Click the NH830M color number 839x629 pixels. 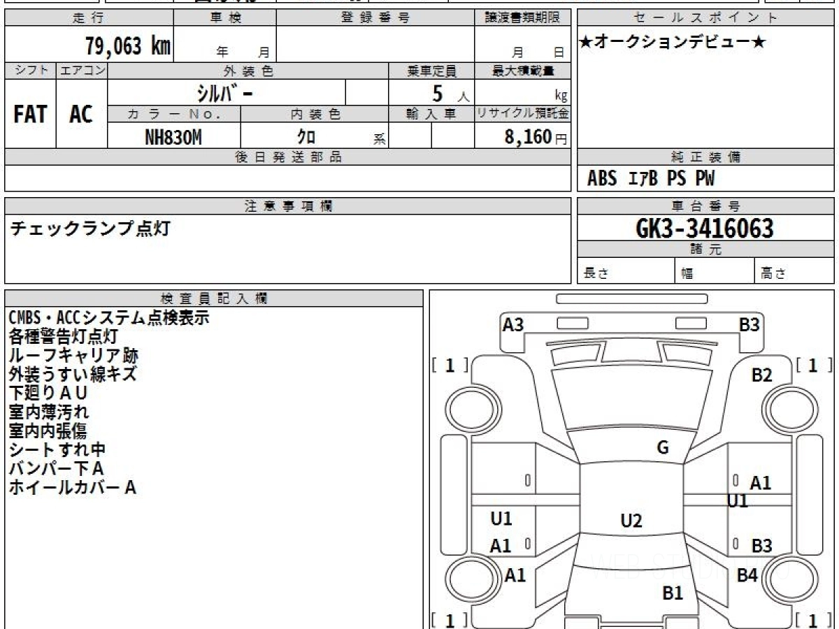[173, 137]
